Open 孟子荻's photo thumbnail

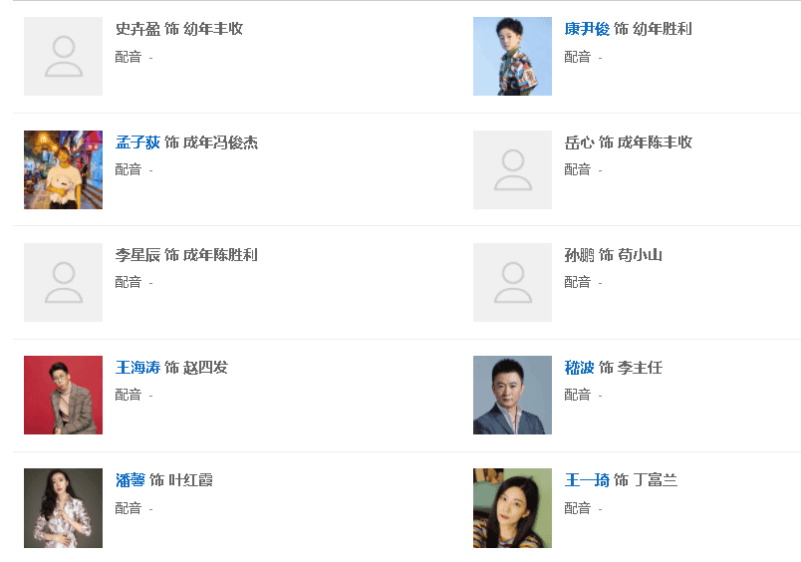[x=63, y=169]
